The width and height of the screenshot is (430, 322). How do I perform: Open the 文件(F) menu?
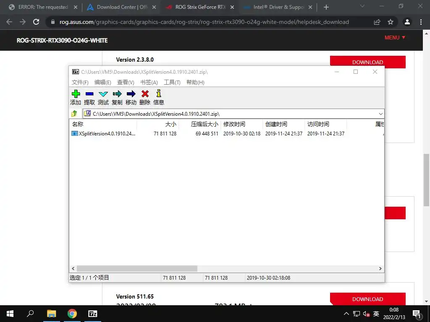click(x=80, y=83)
